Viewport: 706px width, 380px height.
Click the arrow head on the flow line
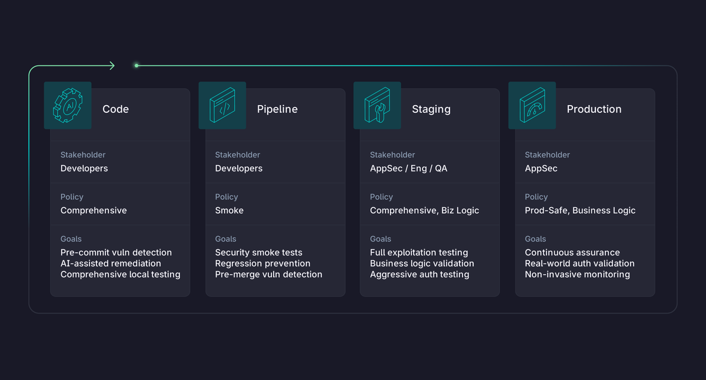click(x=112, y=66)
